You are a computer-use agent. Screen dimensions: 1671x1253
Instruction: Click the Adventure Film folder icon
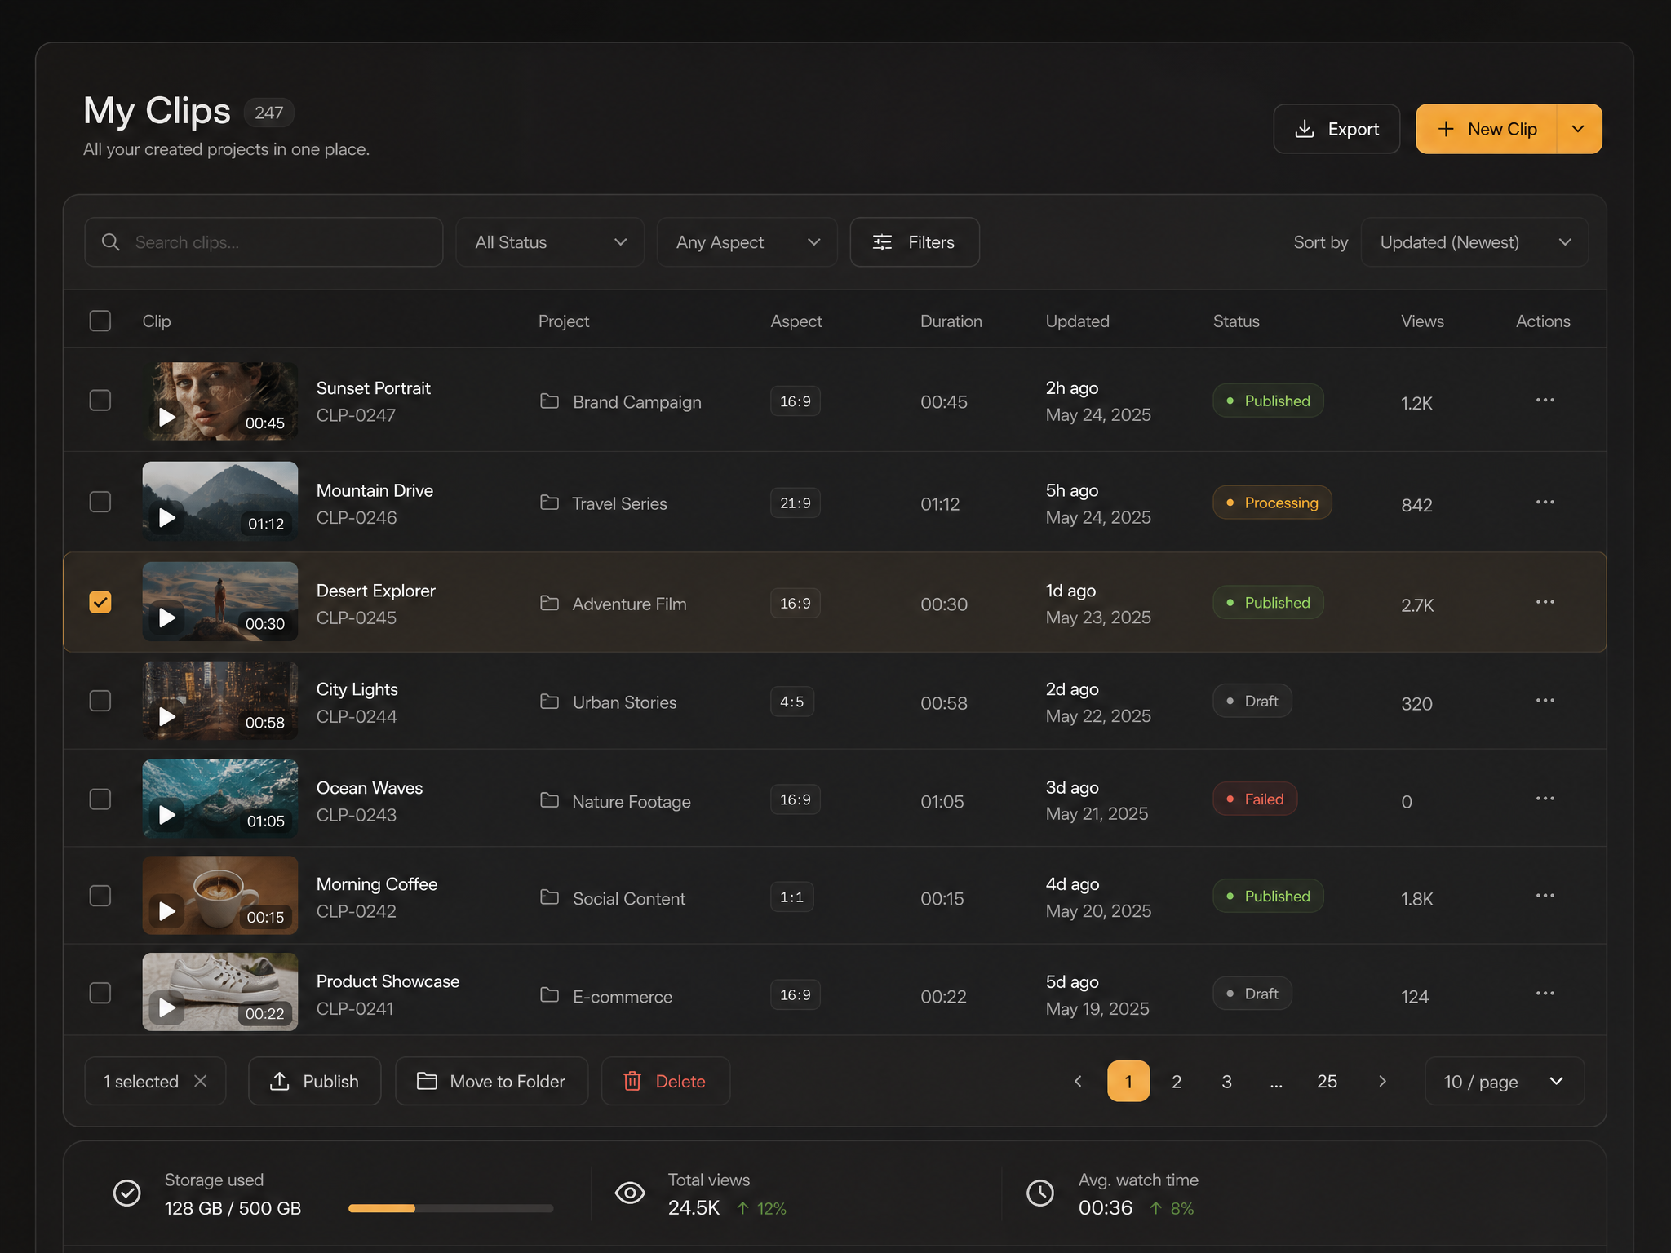549,603
